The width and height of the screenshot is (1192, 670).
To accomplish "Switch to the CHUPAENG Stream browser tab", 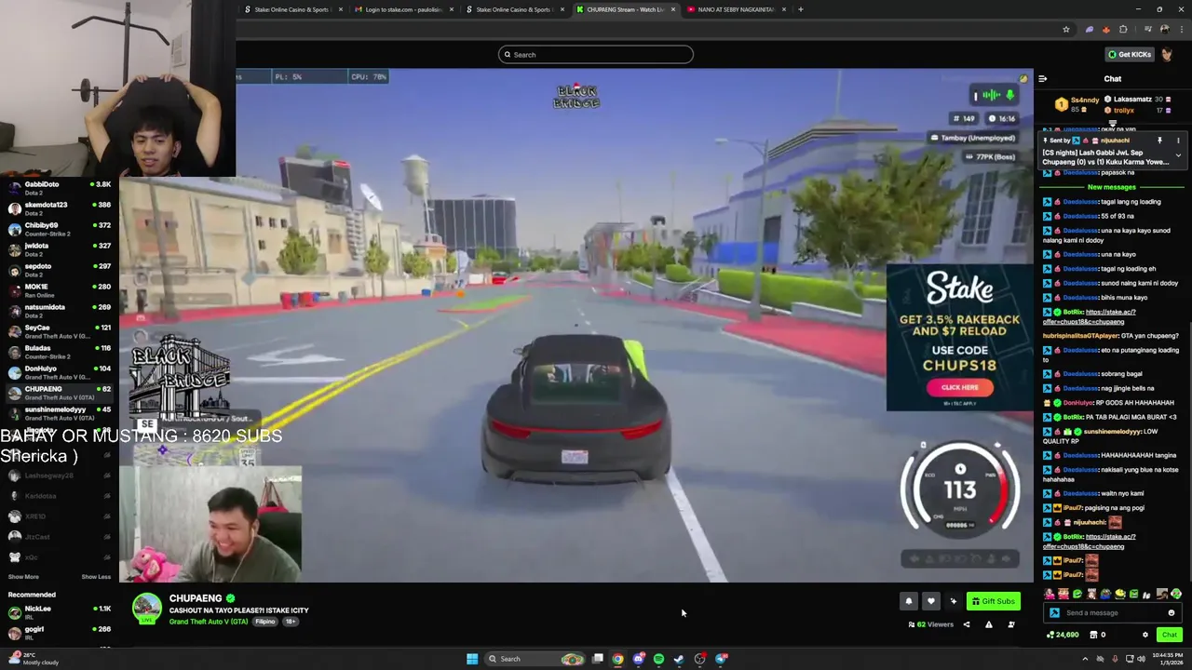I will [624, 9].
